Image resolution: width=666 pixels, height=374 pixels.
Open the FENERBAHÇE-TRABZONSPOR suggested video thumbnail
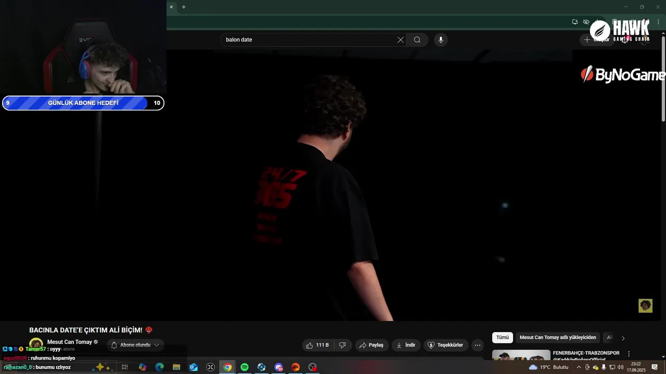(521, 355)
